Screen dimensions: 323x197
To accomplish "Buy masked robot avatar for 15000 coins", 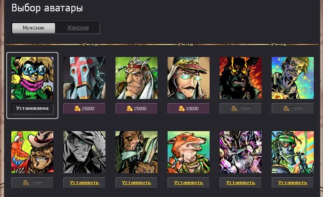I will tap(84, 109).
